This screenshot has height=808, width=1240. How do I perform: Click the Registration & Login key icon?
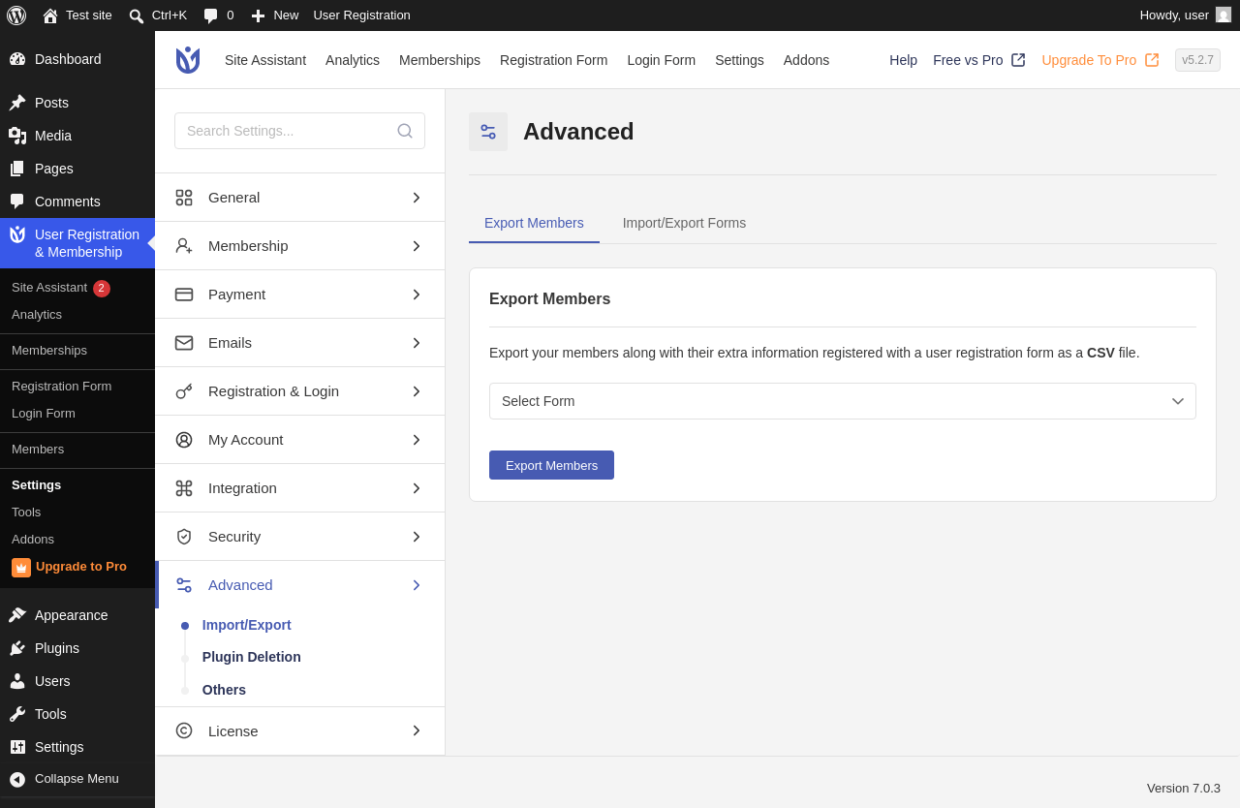pos(184,391)
